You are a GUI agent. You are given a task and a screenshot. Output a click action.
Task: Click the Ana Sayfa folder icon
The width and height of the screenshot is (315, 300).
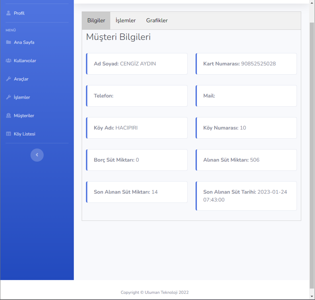9,42
